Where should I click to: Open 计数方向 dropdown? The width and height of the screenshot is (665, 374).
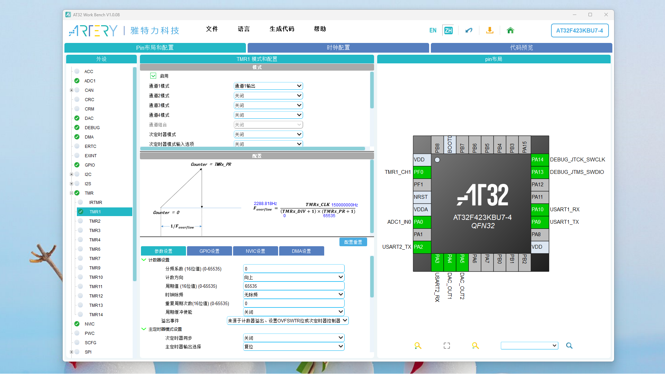point(294,277)
